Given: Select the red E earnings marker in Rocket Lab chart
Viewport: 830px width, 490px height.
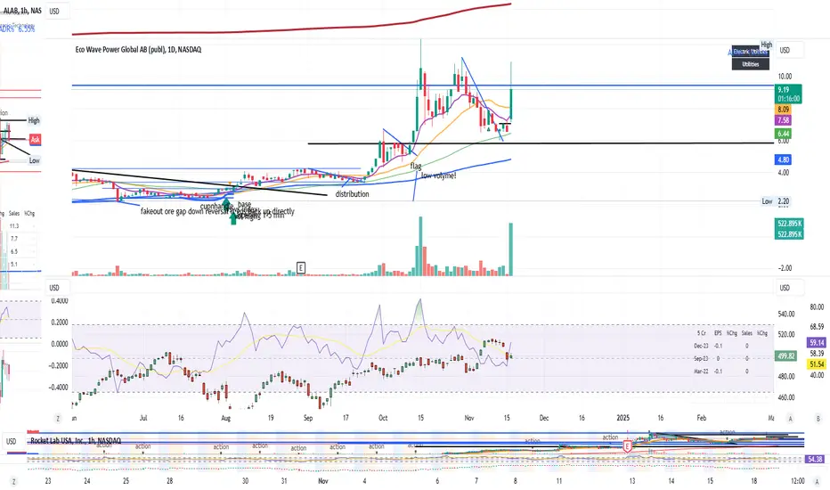Looking at the screenshot, I should click(x=627, y=446).
